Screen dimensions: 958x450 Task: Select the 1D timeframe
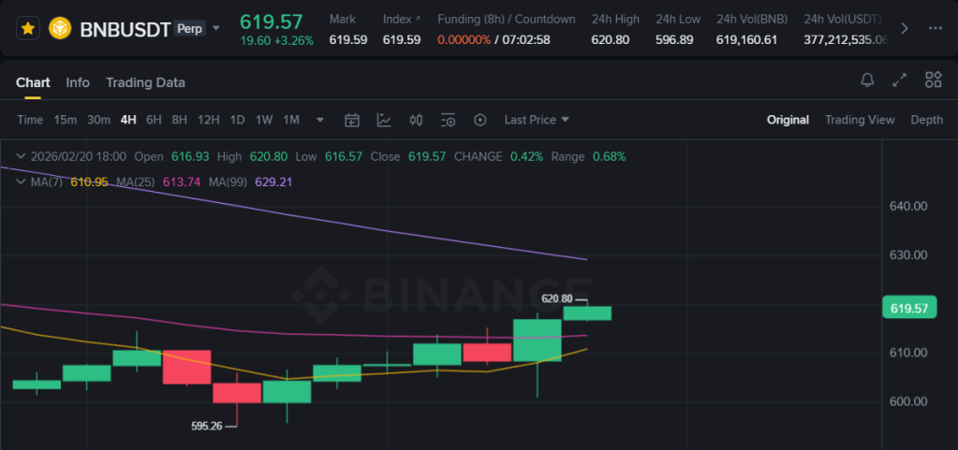pos(238,120)
